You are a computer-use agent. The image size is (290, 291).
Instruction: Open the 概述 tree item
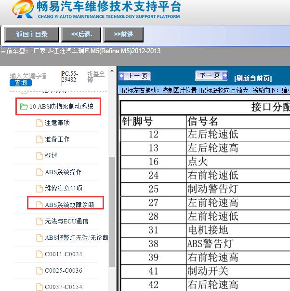pyautogui.click(x=51, y=155)
